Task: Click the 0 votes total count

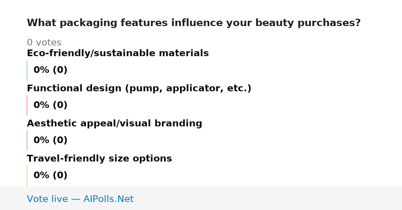Action: [x=44, y=43]
